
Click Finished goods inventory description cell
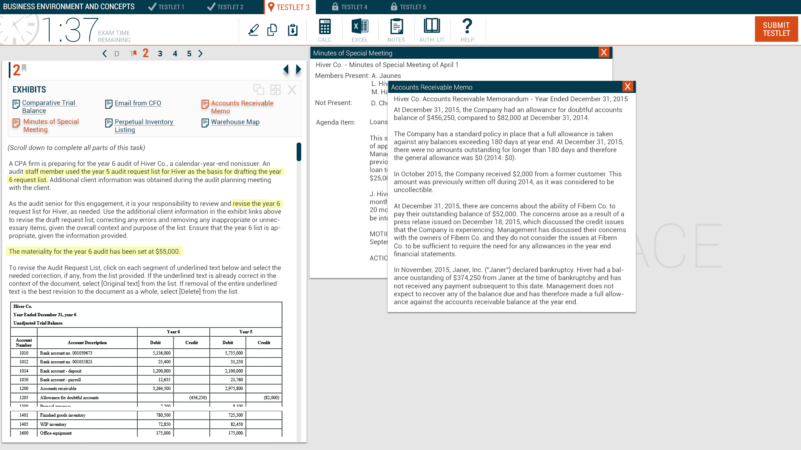87,415
